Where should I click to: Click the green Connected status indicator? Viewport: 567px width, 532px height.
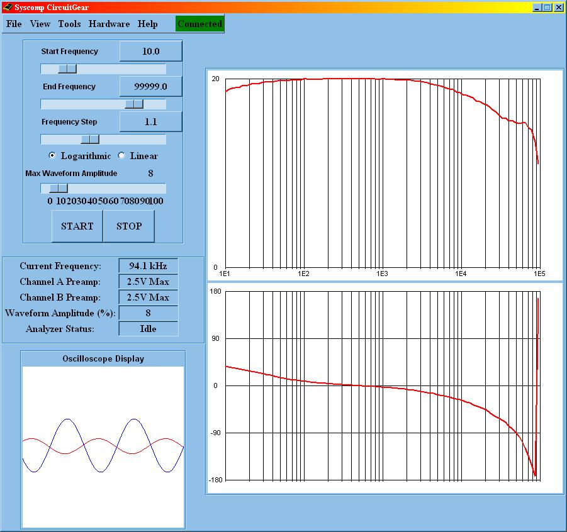[x=199, y=24]
